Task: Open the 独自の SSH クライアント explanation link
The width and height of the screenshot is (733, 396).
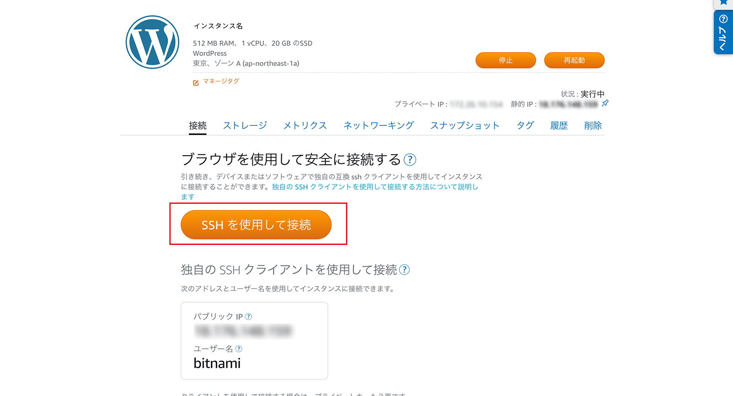Action: point(329,192)
